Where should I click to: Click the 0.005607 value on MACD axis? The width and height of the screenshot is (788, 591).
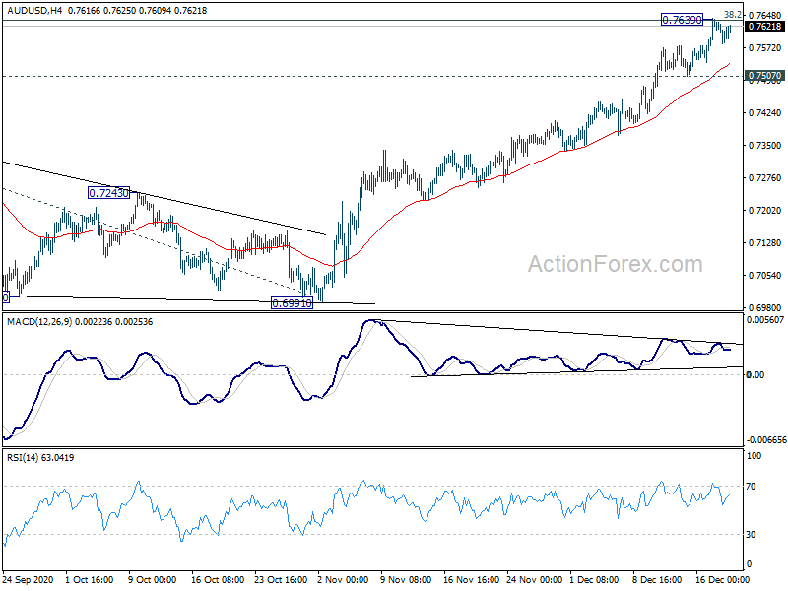tap(765, 320)
